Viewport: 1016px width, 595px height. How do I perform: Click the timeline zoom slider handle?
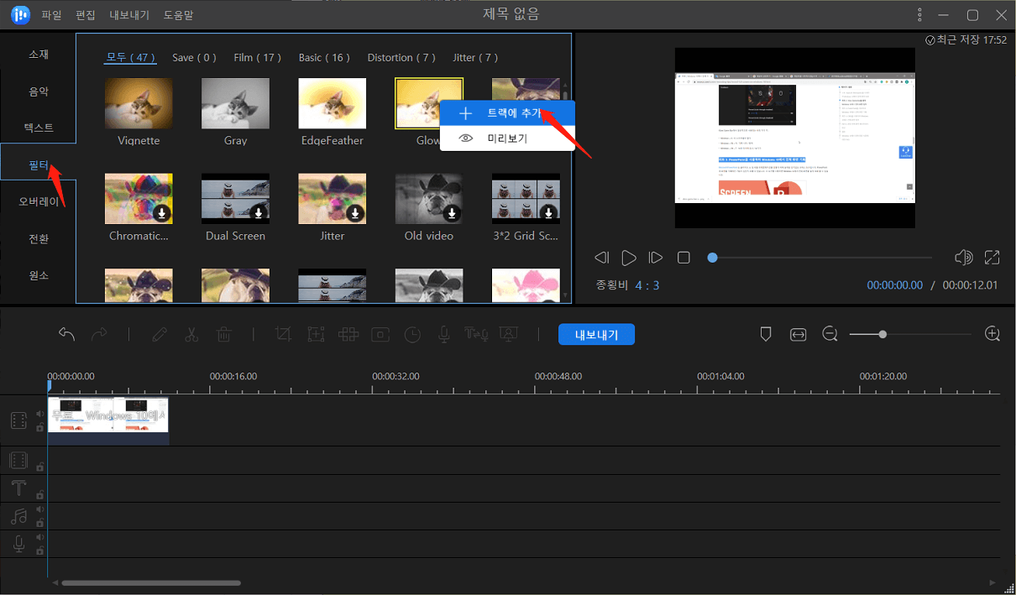pos(882,334)
